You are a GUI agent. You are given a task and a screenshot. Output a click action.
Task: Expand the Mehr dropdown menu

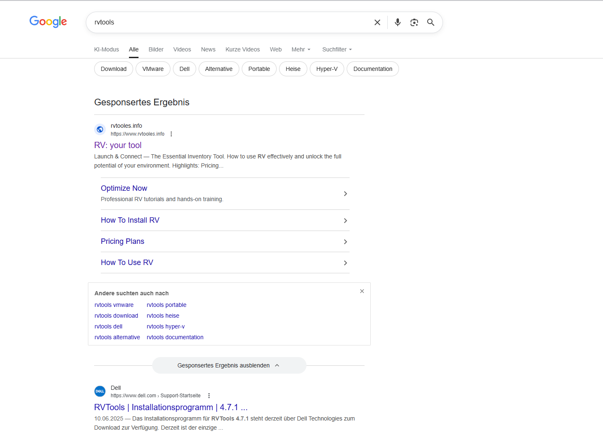click(x=301, y=49)
